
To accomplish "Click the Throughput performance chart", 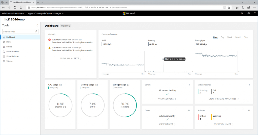I will tap(216, 62).
